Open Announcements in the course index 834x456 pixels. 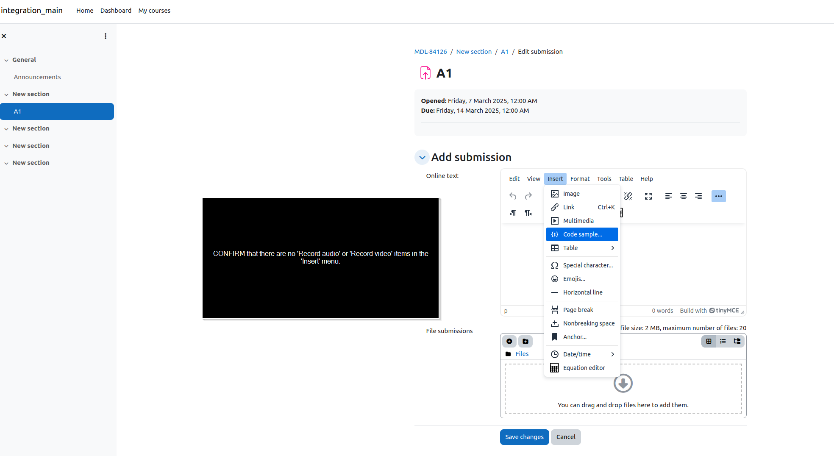(x=37, y=77)
